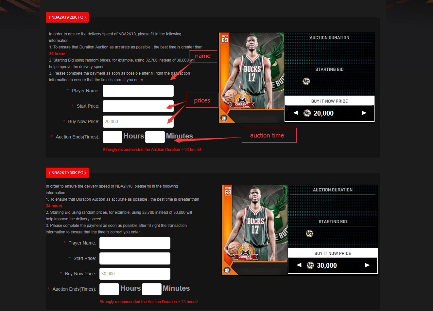This screenshot has height=311, width=433.
Task: Click 'Strongly recommended' warning in 20K section
Action: point(152,150)
